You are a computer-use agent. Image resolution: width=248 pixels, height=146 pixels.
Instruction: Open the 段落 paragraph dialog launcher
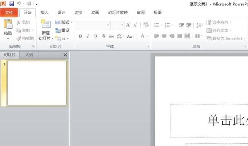[245, 46]
